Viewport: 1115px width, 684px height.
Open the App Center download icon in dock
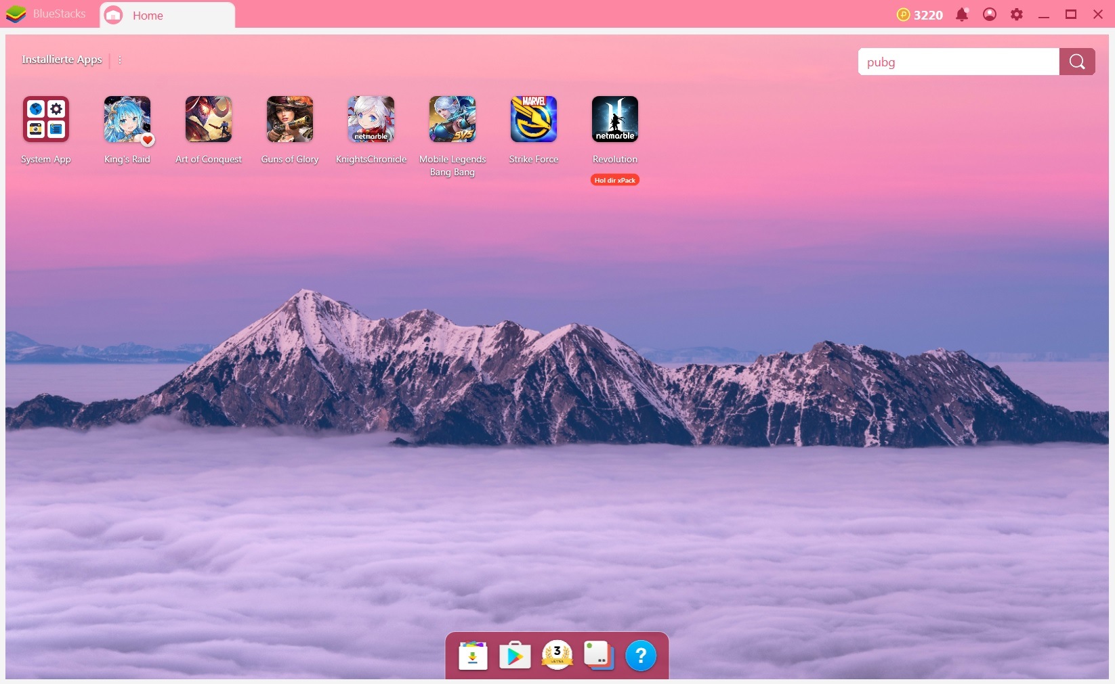pos(473,656)
